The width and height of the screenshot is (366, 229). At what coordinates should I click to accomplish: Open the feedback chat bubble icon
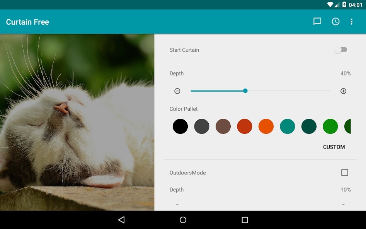317,22
